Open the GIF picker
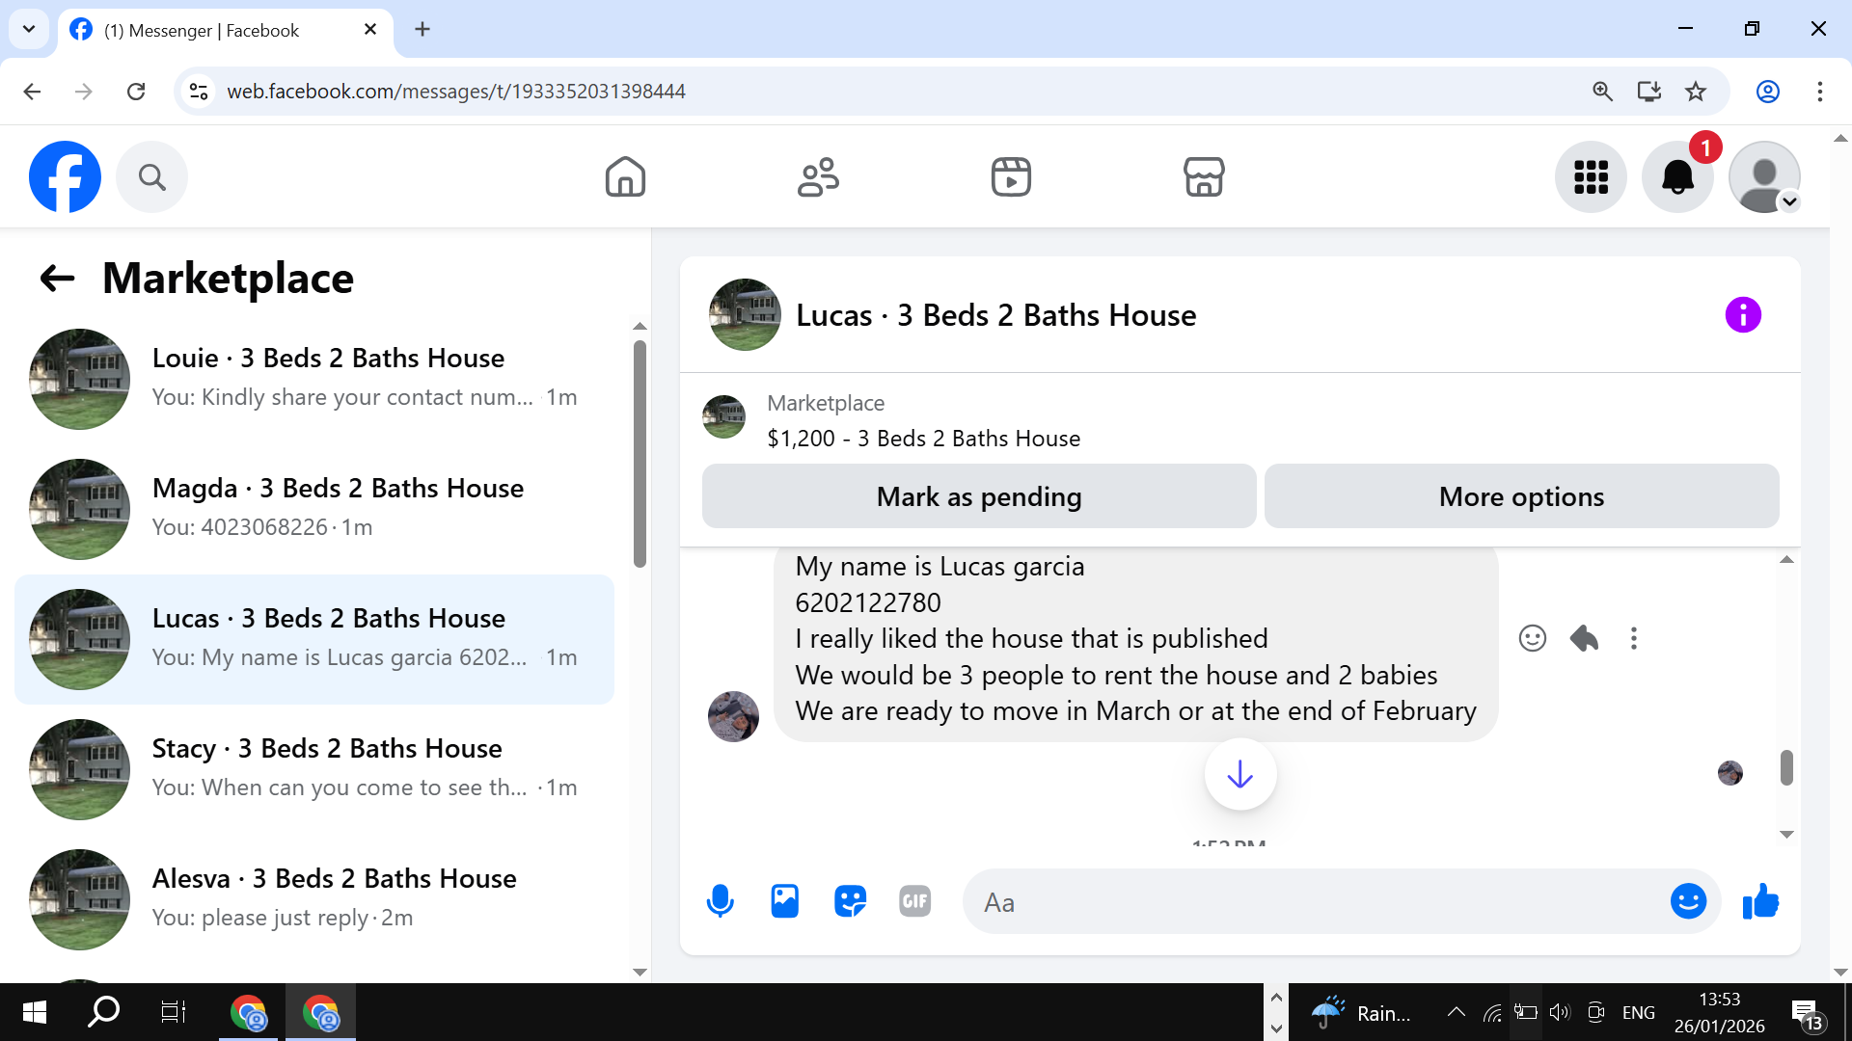 (x=914, y=902)
